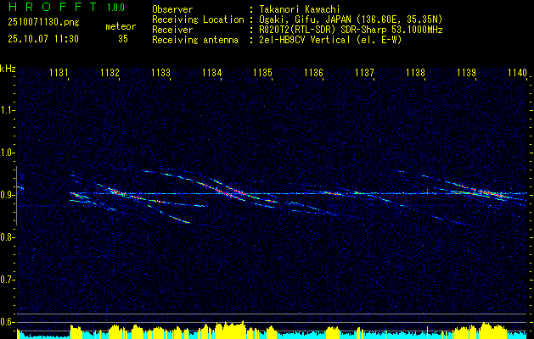Click the Receiver field label
Image resolution: width=534 pixels, height=339 pixels.
click(172, 30)
